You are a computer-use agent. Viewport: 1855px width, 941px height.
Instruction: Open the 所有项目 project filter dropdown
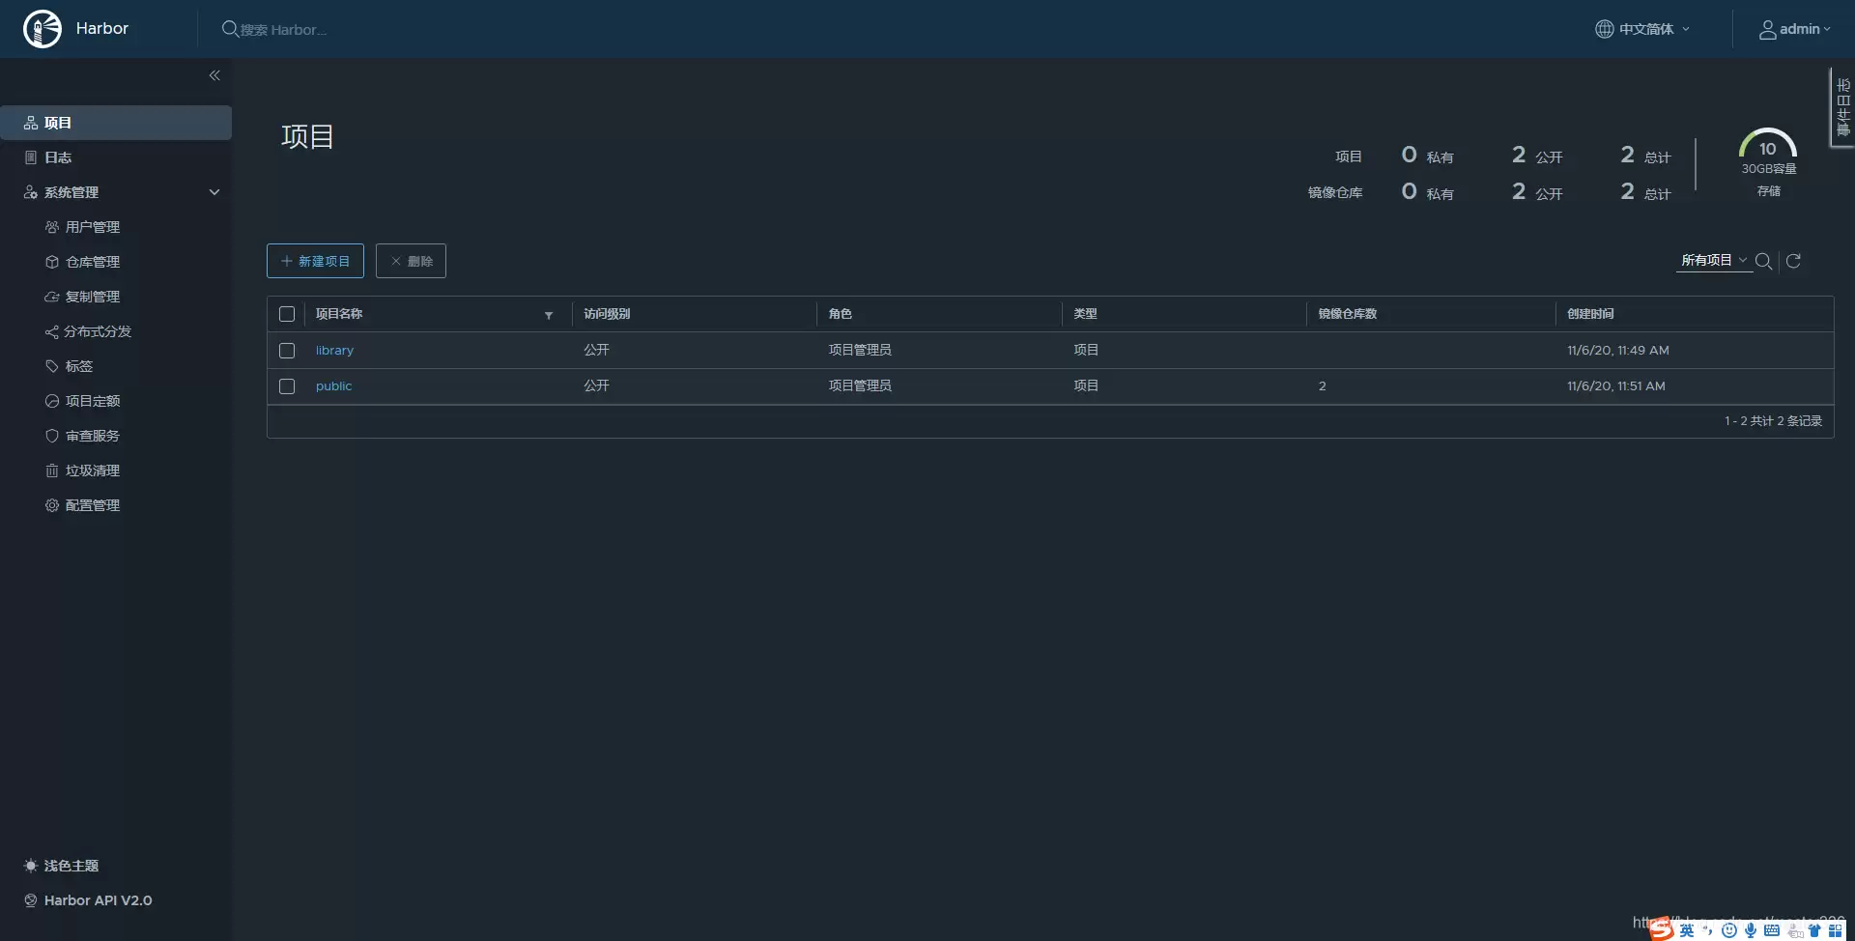click(x=1715, y=261)
